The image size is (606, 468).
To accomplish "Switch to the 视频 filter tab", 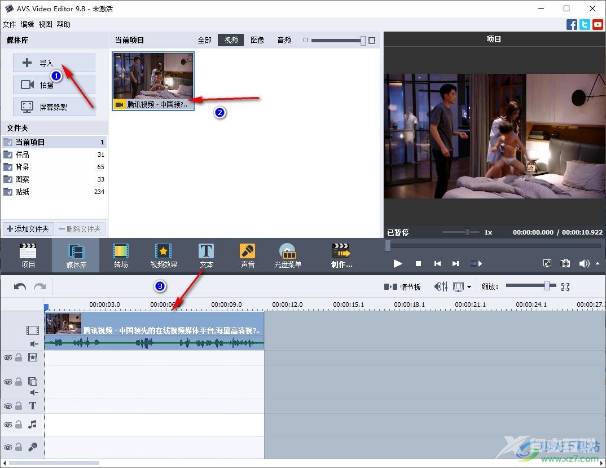I will coord(231,40).
